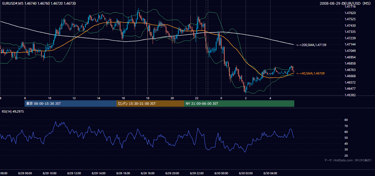This screenshot has height=176, width=375.
Task: Click the 8/29 14:00 time label
Action: (99, 173)
